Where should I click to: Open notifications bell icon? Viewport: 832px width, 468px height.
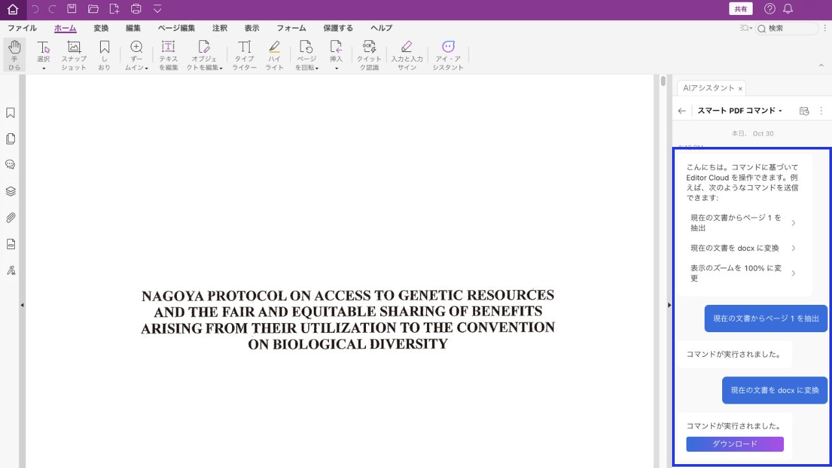pos(788,9)
